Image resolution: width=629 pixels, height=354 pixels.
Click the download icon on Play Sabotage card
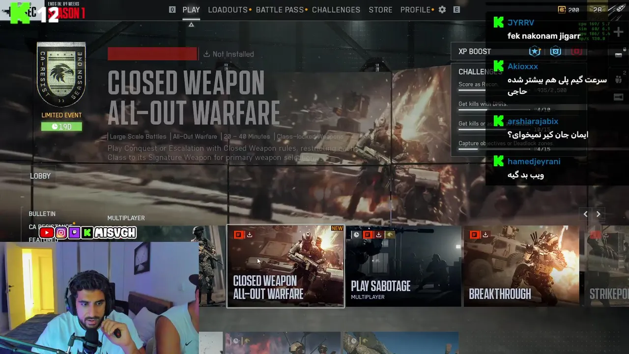coord(378,235)
